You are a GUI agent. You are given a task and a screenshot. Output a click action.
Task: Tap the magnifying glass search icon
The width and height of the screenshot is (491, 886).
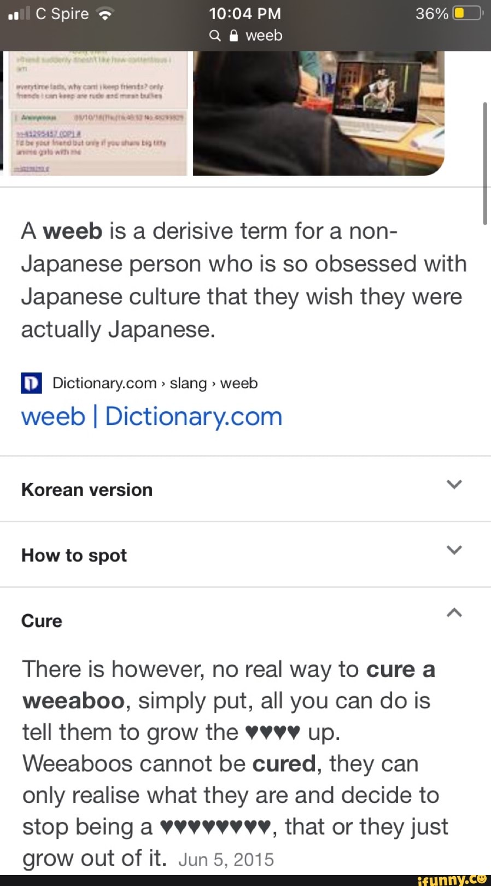point(214,36)
